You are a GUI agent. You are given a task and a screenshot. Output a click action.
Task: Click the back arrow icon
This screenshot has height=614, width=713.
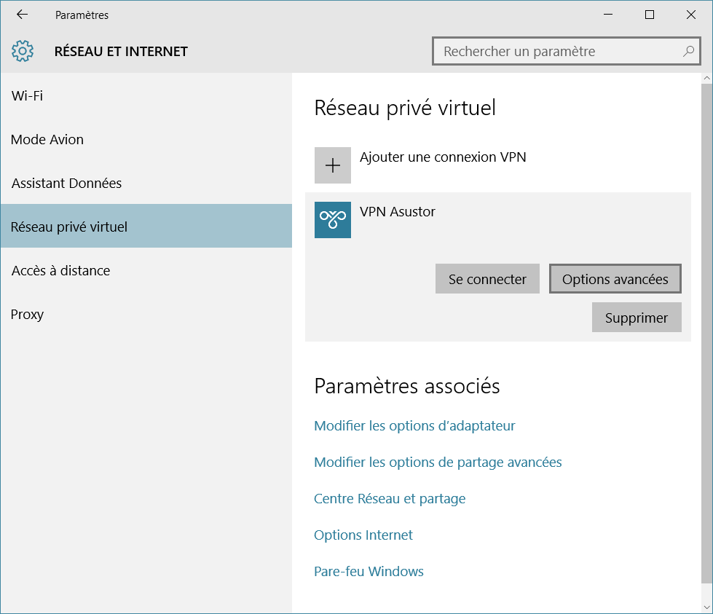(22, 15)
